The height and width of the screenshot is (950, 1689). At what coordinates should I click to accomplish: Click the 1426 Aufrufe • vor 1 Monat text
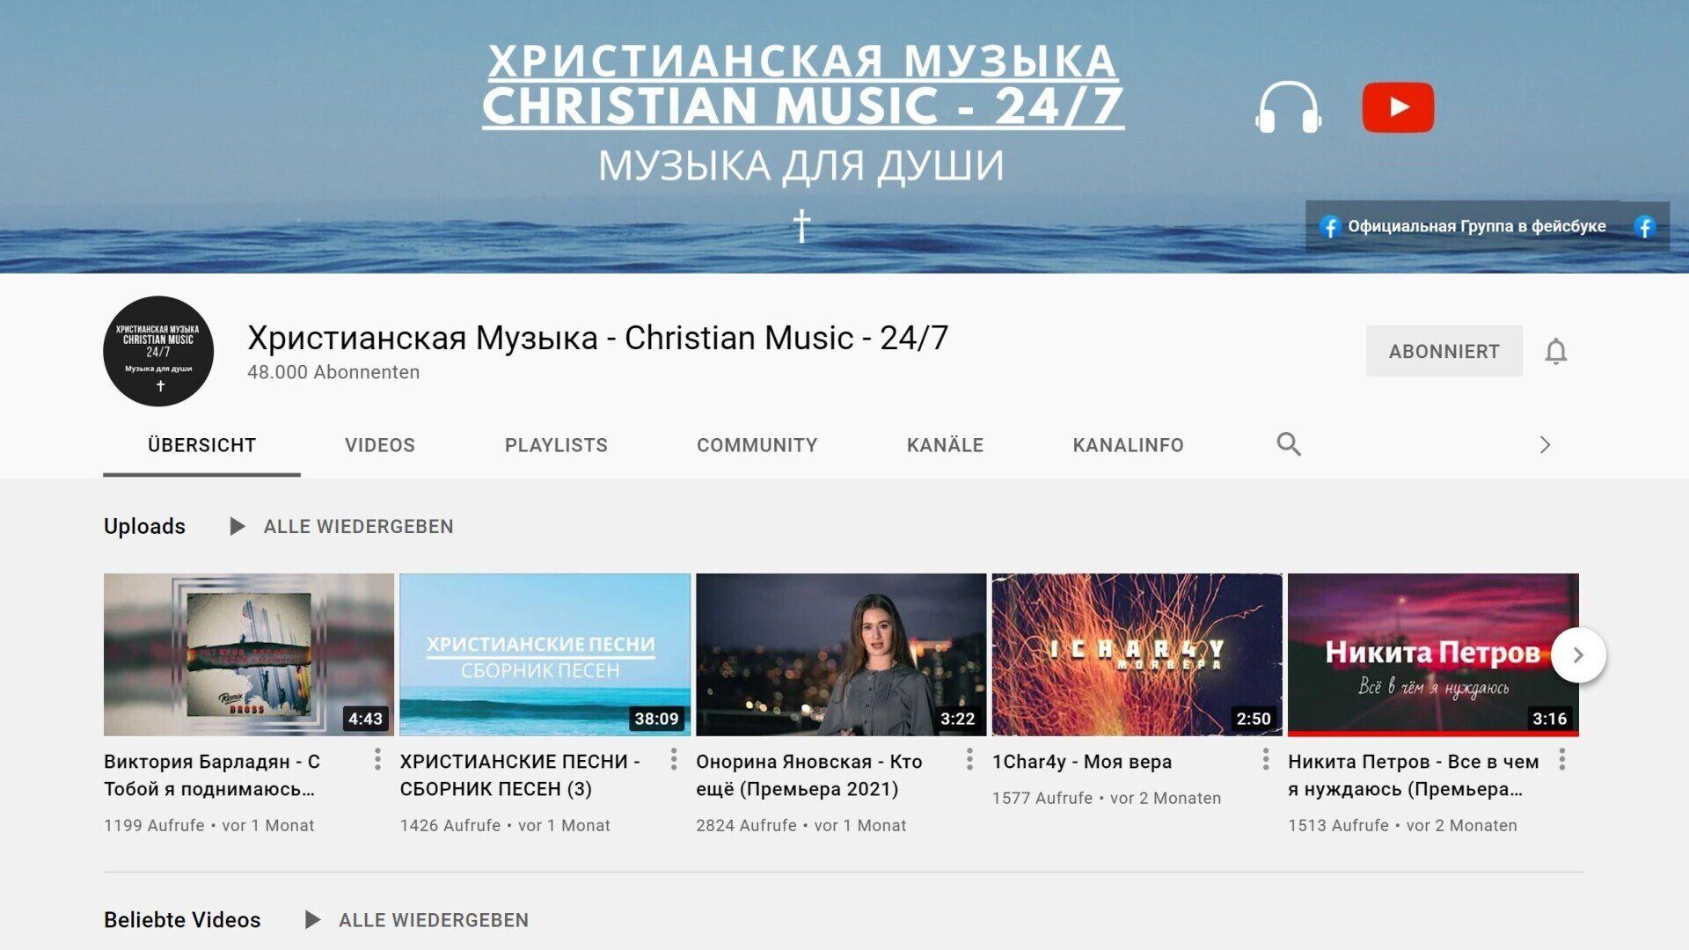(x=505, y=825)
